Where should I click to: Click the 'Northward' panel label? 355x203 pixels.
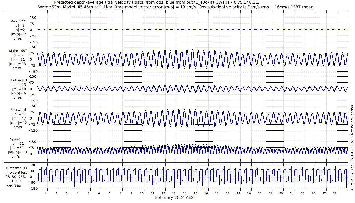tap(18, 80)
